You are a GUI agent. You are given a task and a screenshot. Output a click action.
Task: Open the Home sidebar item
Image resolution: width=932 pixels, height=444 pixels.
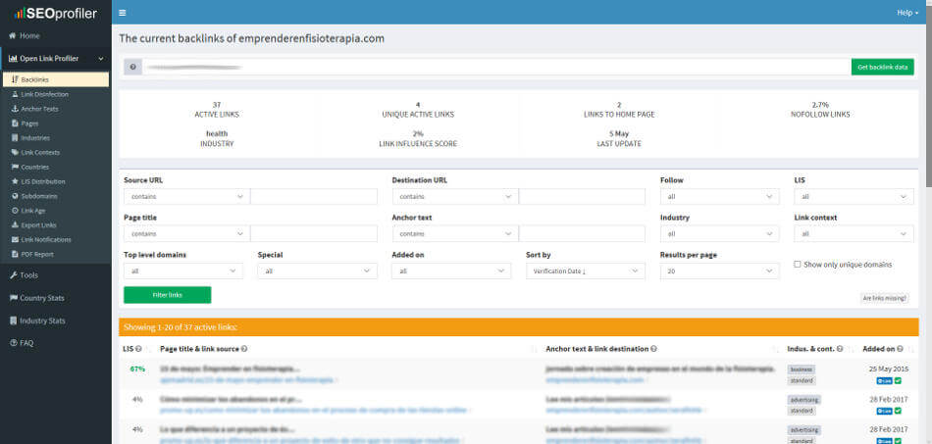(25, 35)
